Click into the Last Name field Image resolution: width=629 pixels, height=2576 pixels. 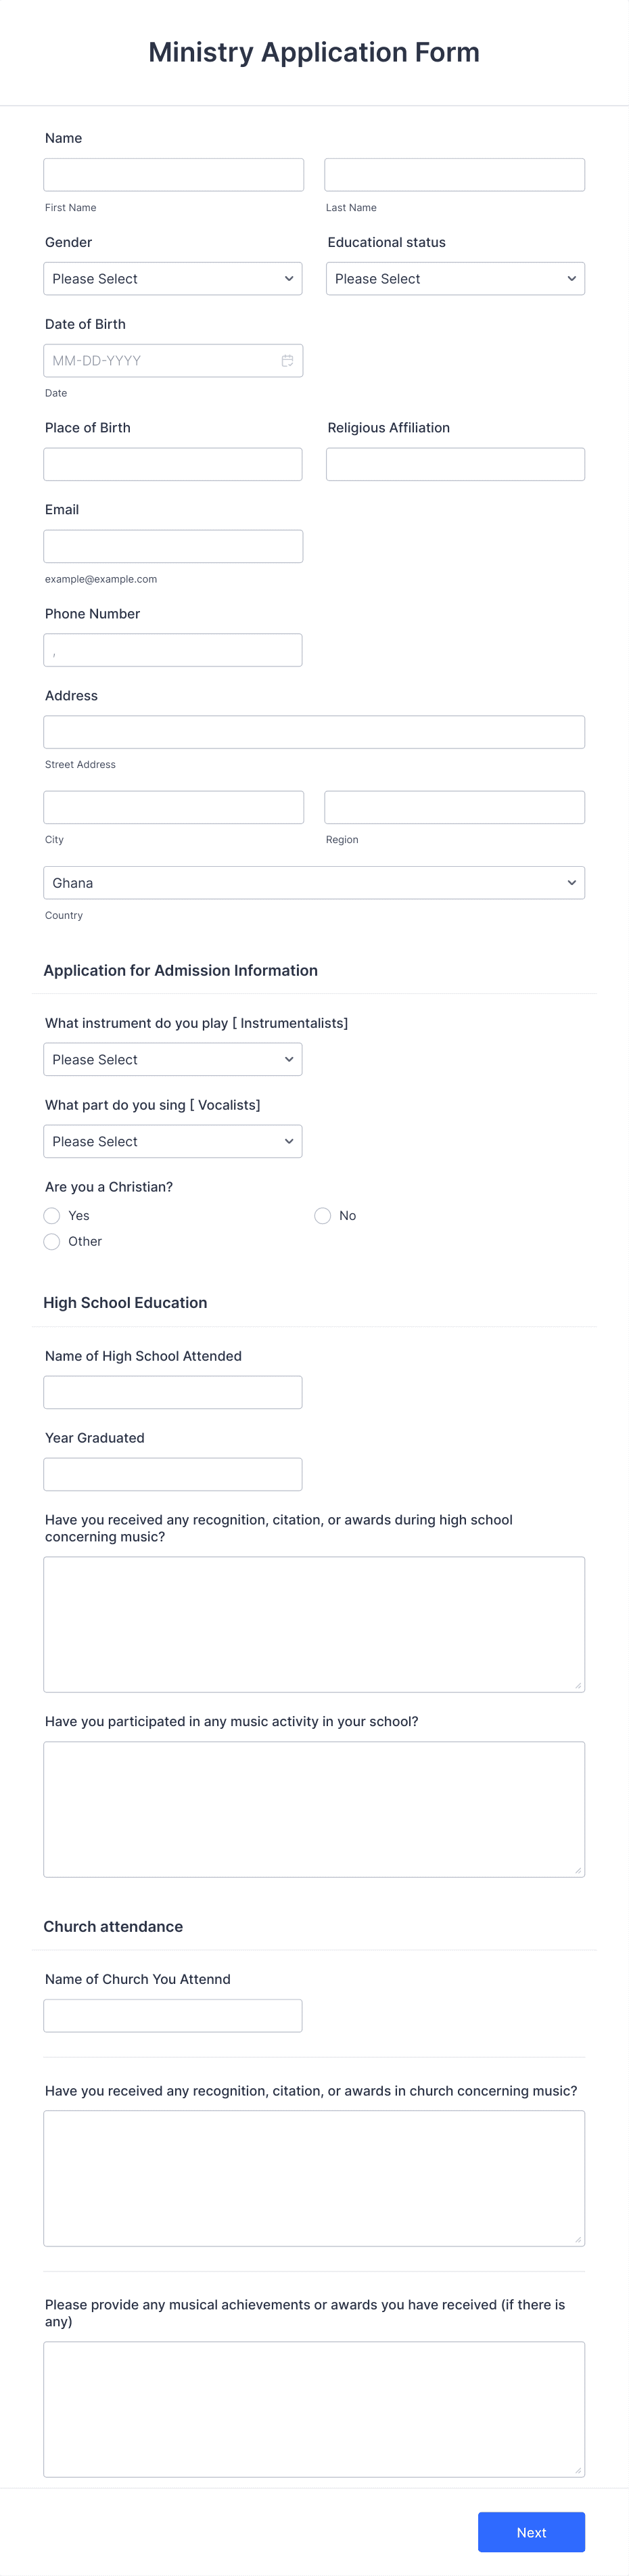pyautogui.click(x=454, y=175)
